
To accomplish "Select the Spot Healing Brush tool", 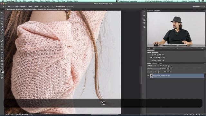I will pos(2,30).
